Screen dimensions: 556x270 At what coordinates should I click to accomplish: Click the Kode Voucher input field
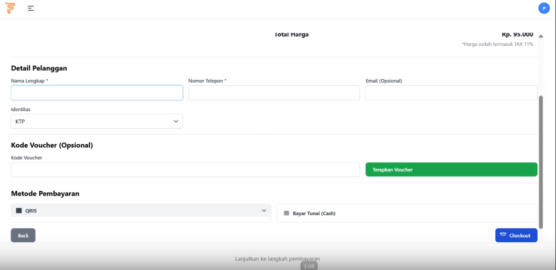pyautogui.click(x=185, y=170)
